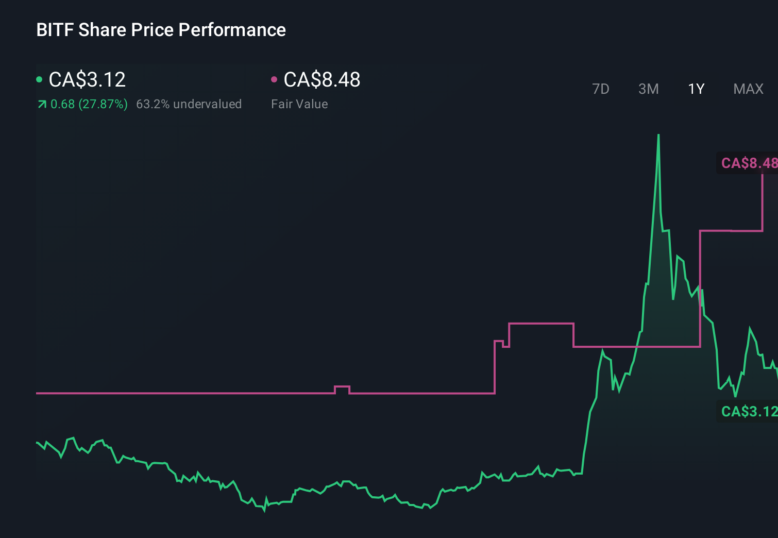Choose the 1Y time range
Screen dimensions: 778x538
tap(696, 89)
